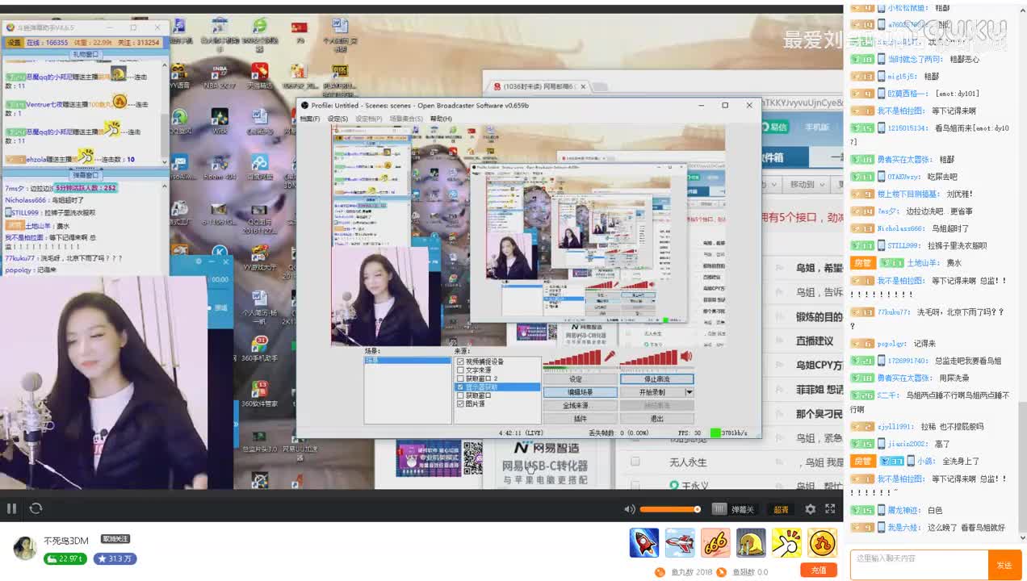Toggle the 文字来源 source checkbox
This screenshot has width=1027, height=581.
(x=460, y=370)
